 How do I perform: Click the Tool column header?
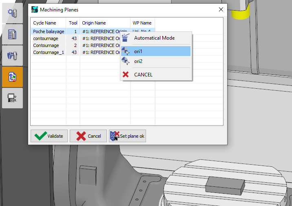(73, 23)
